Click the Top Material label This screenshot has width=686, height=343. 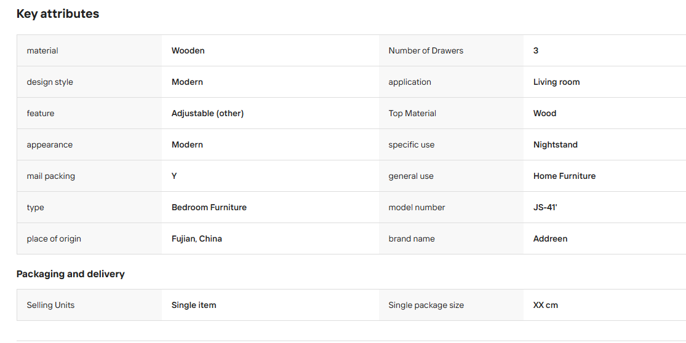[412, 113]
